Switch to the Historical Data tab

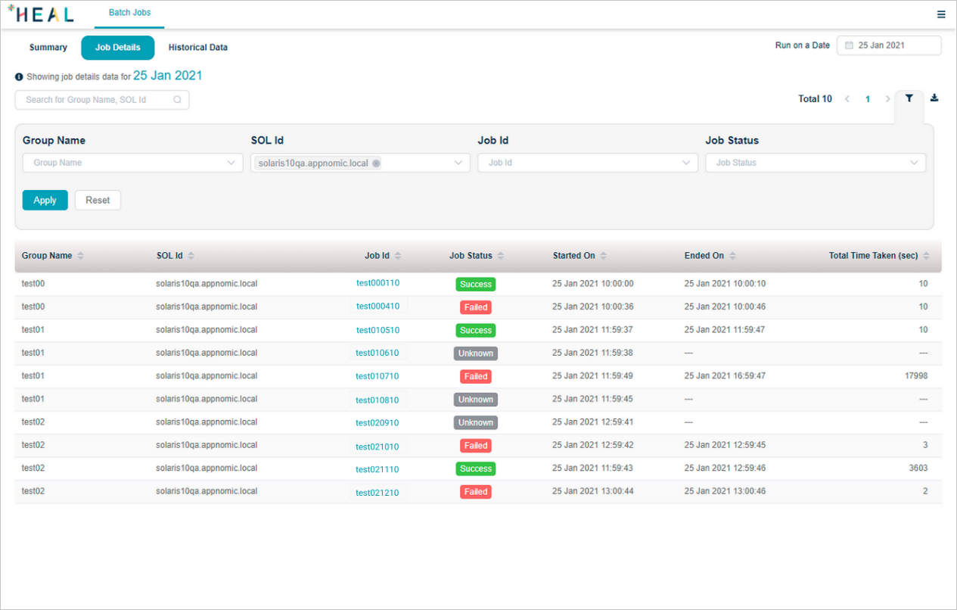click(198, 48)
